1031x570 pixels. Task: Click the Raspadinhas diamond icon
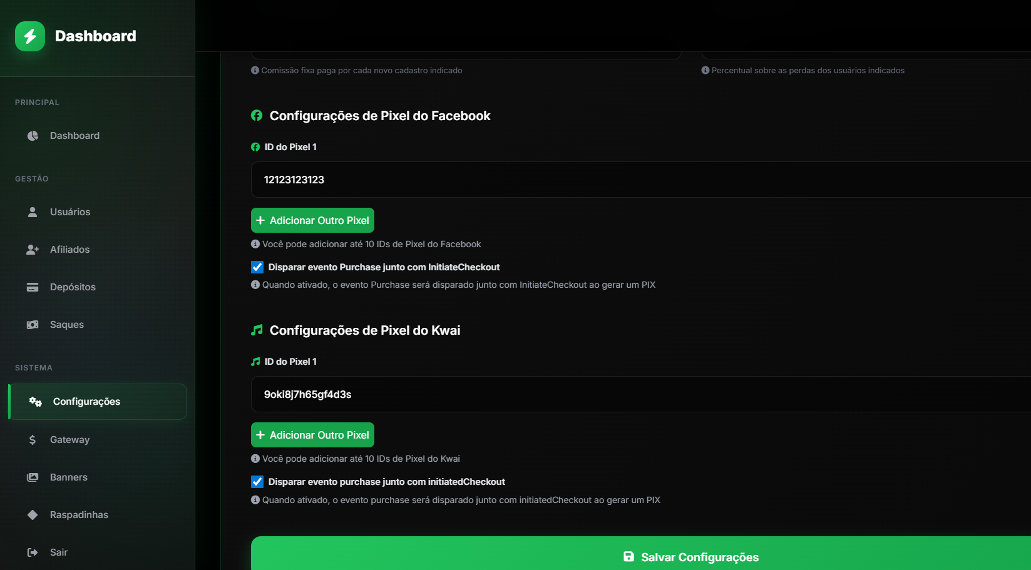(33, 515)
